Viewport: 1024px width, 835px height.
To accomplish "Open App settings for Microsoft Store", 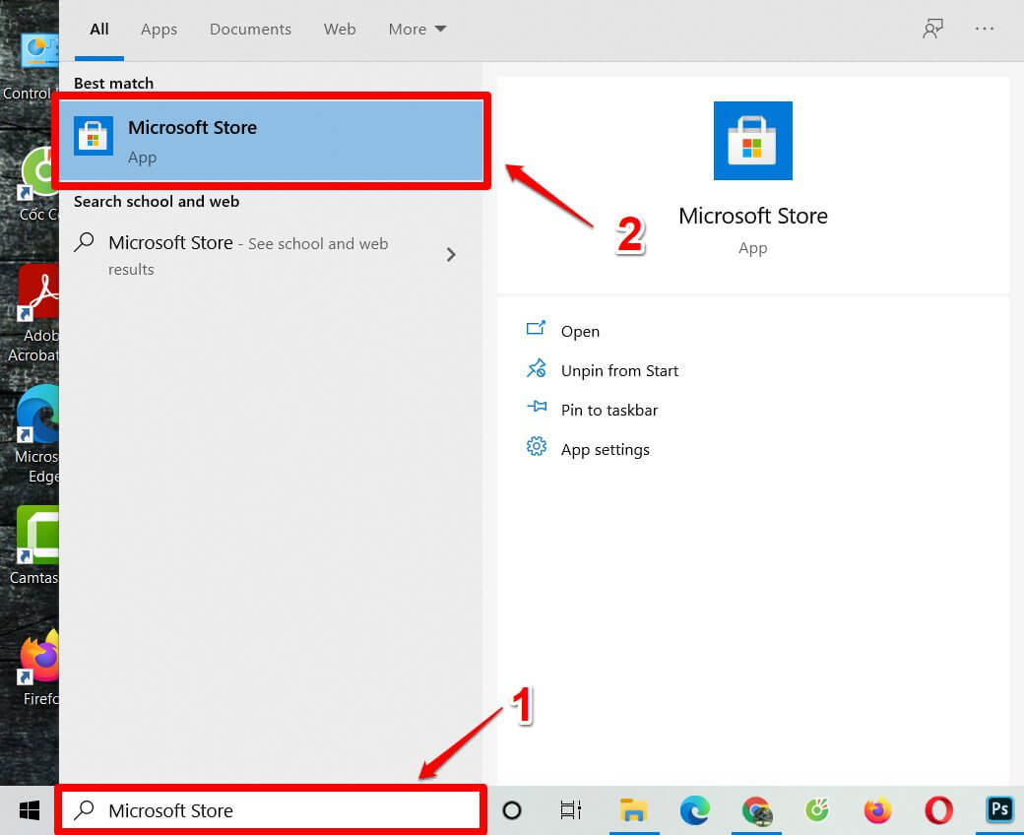I will [x=605, y=450].
